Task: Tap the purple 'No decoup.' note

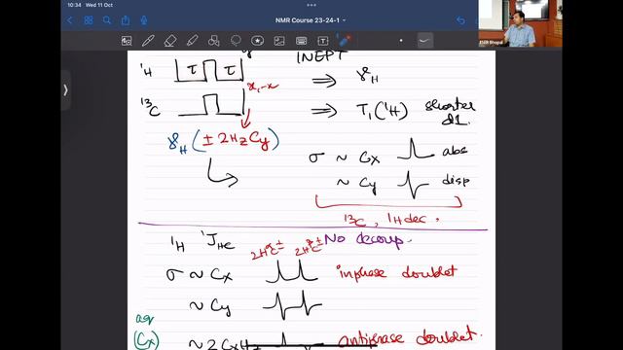Action: coord(367,240)
